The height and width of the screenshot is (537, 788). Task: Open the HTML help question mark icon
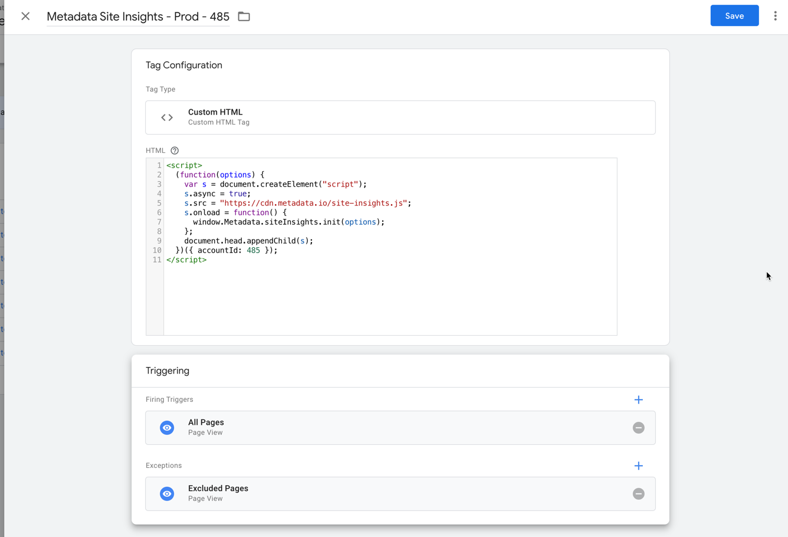(174, 150)
